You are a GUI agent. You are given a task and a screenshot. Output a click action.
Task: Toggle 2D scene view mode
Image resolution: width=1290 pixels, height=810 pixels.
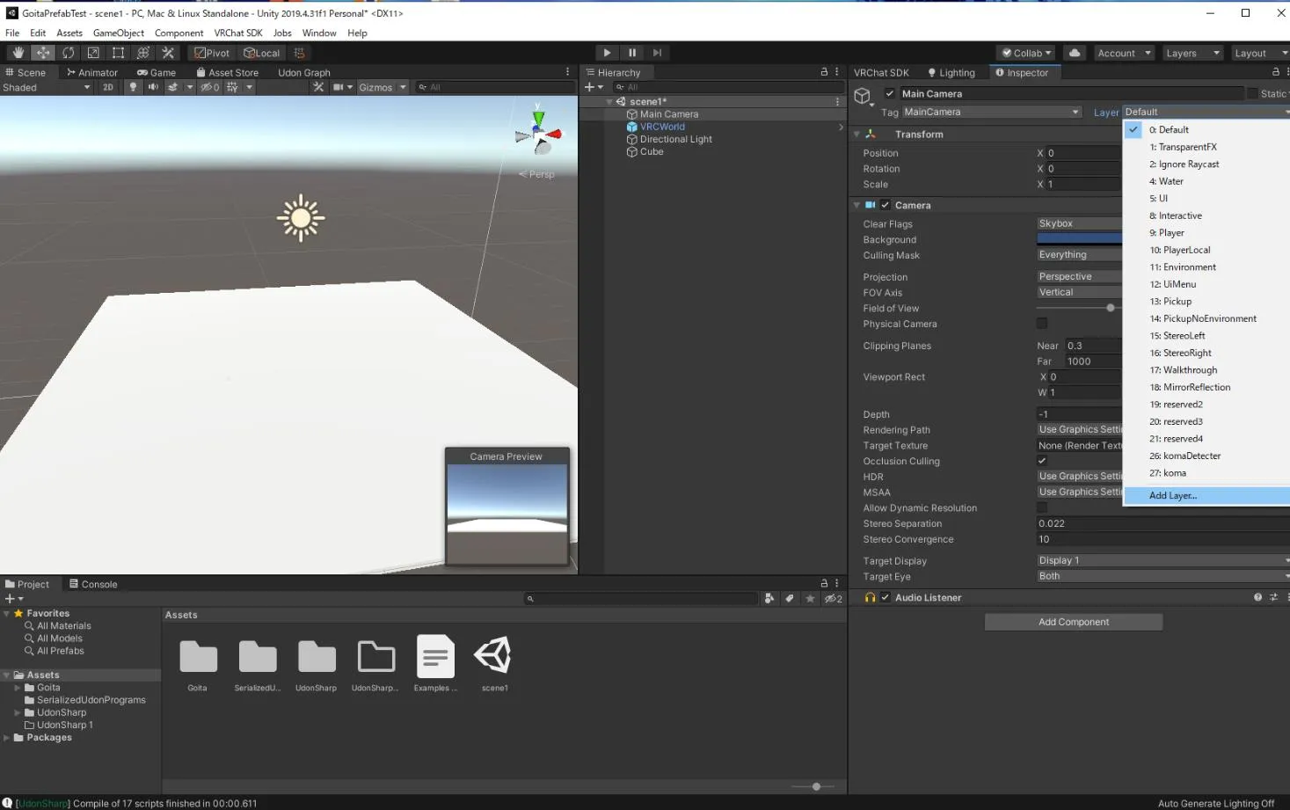108,87
